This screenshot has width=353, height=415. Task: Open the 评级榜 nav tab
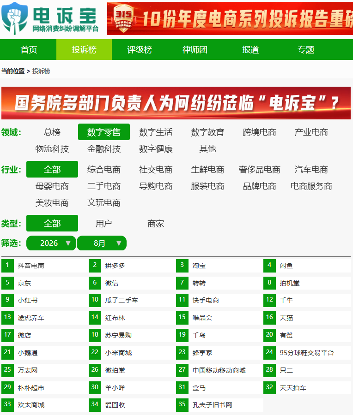(140, 49)
